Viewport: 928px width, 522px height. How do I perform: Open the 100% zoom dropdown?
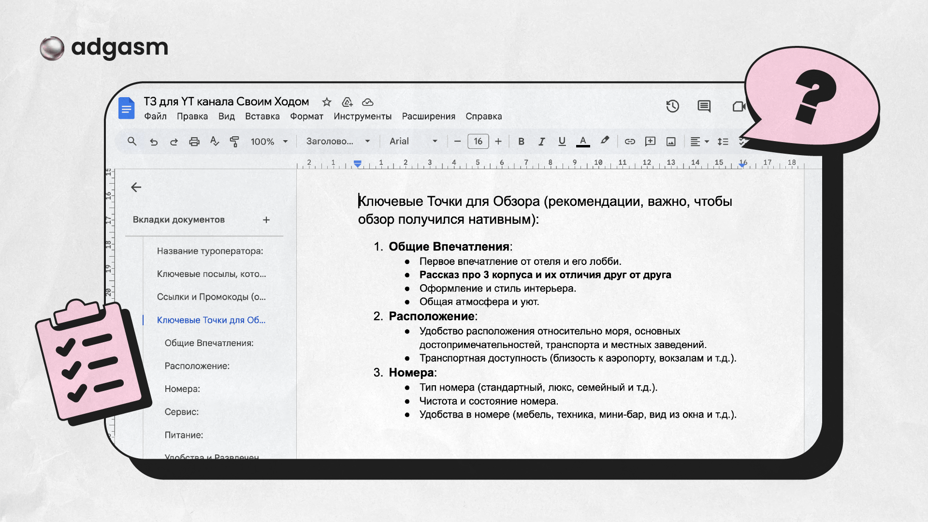point(269,142)
